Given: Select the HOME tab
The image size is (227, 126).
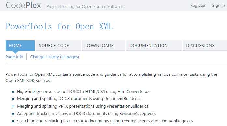Looking at the screenshot, I should point(20,46).
